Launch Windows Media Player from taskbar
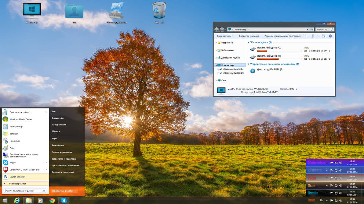Viewport: 364px width, 204px height. pyautogui.click(x=40, y=200)
